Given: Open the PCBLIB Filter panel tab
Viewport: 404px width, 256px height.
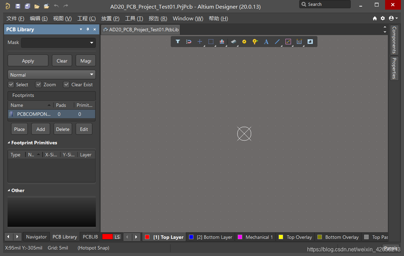Looking at the screenshot, I should [90, 237].
